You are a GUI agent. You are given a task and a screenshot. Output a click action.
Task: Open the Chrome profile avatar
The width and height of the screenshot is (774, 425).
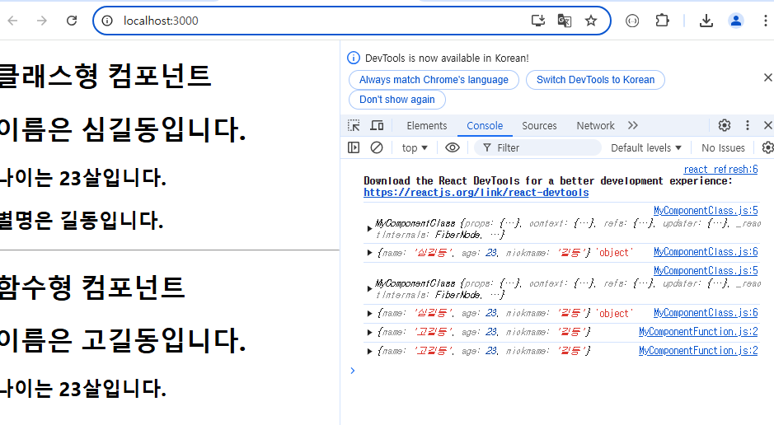[736, 21]
